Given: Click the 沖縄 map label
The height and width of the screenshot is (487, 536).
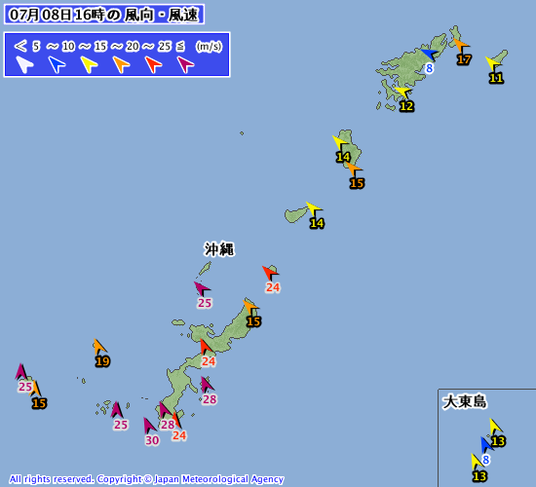Looking at the screenshot, I should coord(219,249).
